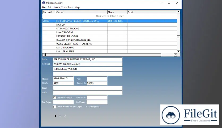
Task: Click the Fax input field
Action: pos(97,79)
